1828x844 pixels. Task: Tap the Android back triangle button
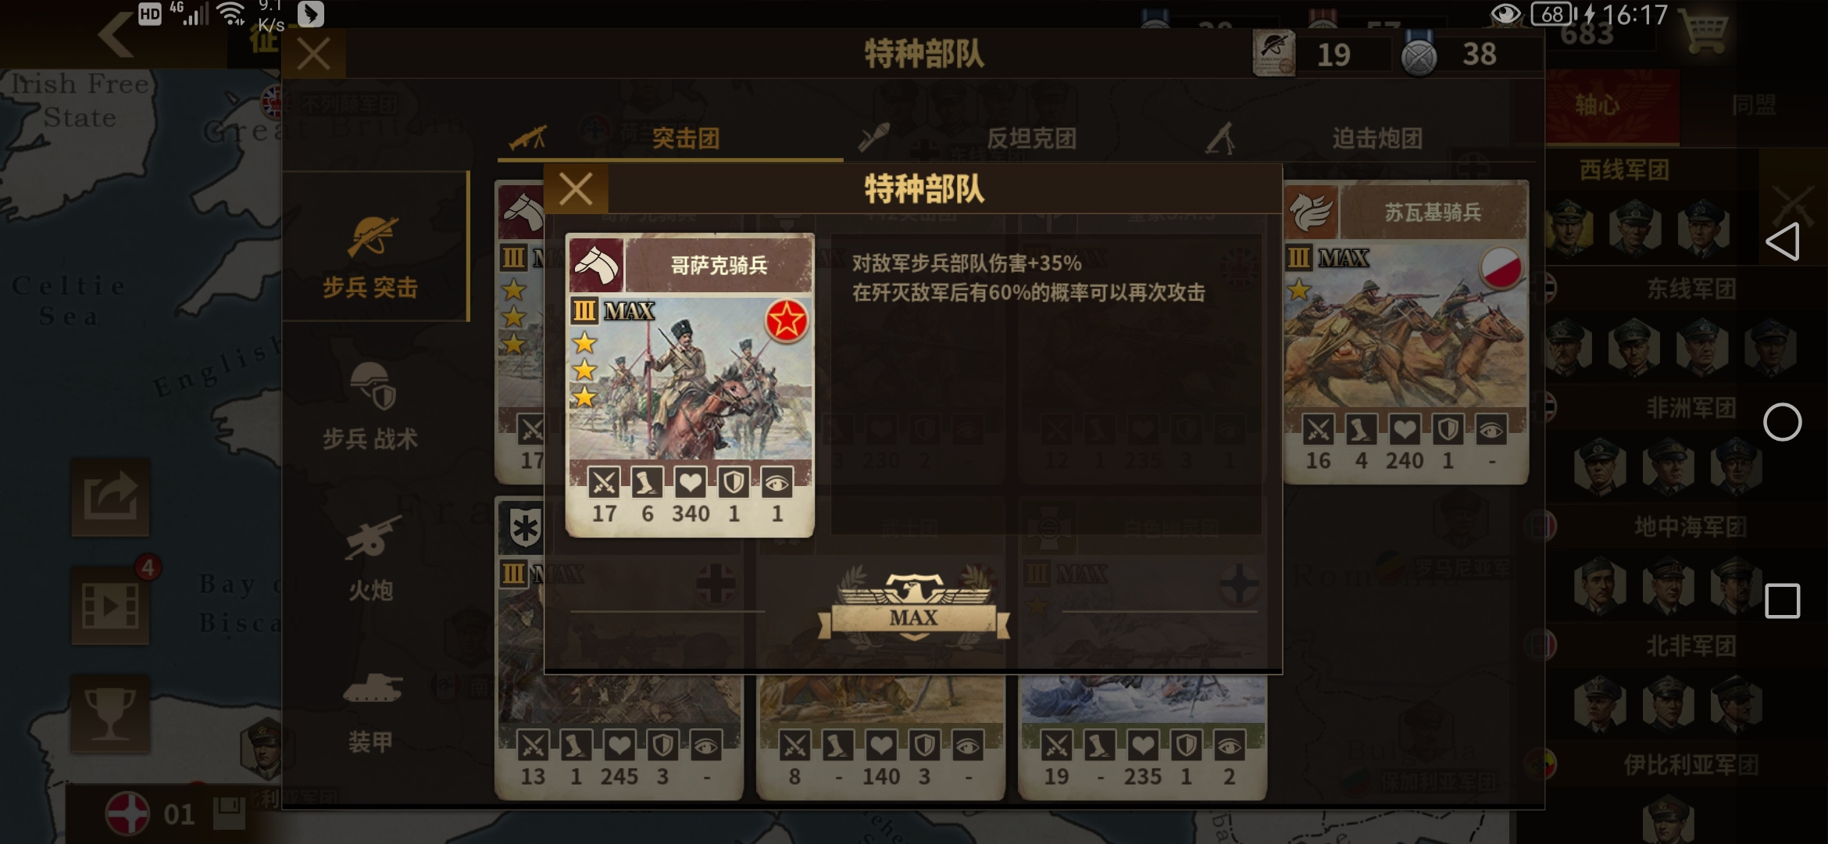click(x=1783, y=242)
